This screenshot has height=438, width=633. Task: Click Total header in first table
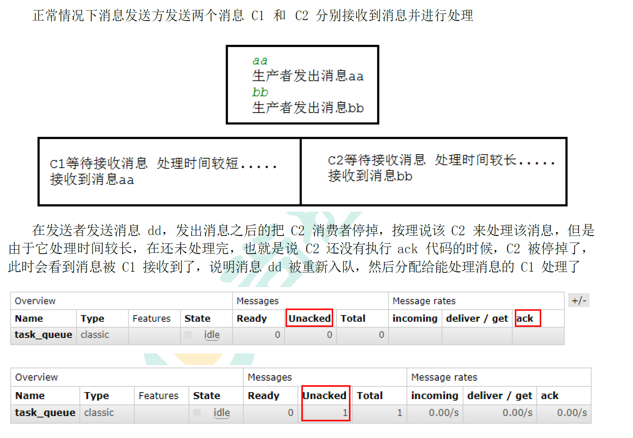tap(353, 318)
